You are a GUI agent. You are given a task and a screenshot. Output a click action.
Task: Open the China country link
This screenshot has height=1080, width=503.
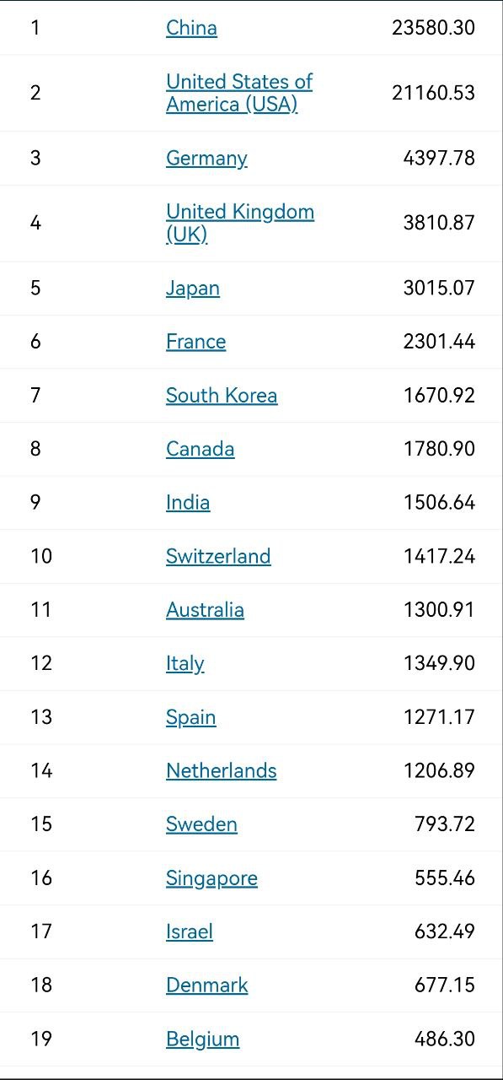[x=191, y=28]
